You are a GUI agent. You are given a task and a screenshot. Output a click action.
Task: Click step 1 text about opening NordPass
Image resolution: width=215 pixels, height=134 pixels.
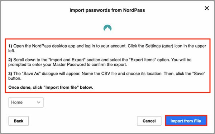(107, 48)
